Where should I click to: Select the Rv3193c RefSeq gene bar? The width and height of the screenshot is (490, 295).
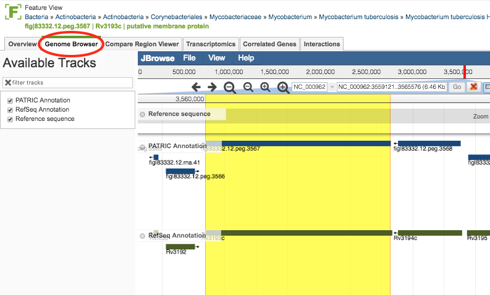pos(298,233)
